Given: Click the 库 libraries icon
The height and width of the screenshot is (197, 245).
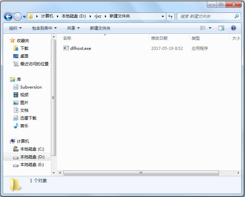Looking at the screenshot, I should point(12,79).
